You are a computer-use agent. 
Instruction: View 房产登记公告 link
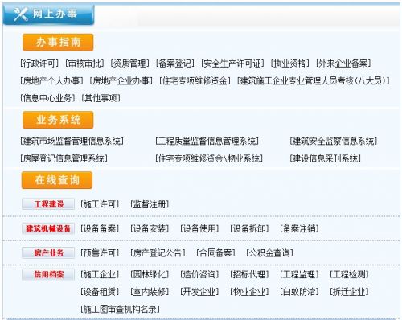[158, 252]
